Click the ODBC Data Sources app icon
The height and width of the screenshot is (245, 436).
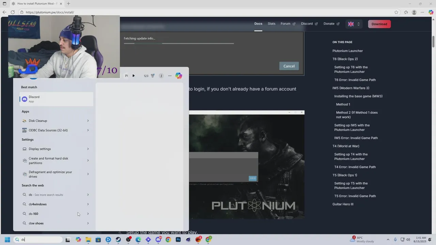coord(24,130)
